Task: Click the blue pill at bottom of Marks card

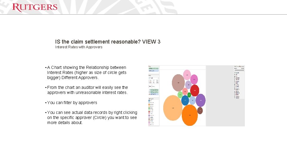Action: (154, 94)
